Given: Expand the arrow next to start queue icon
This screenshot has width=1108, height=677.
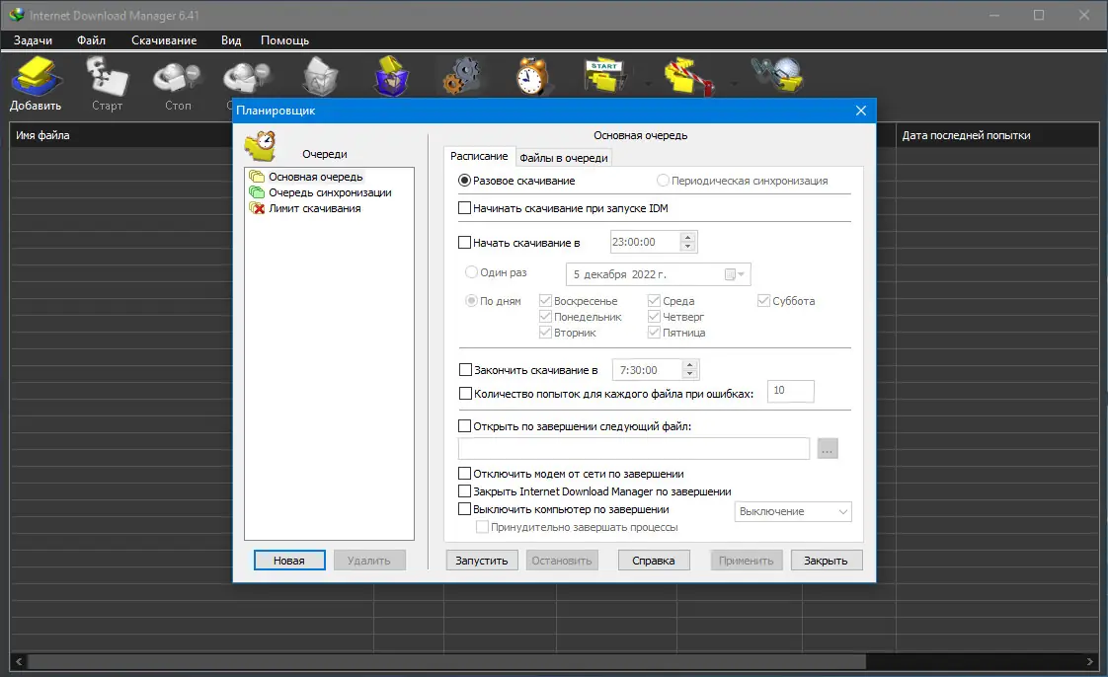Looking at the screenshot, I should tap(648, 84).
